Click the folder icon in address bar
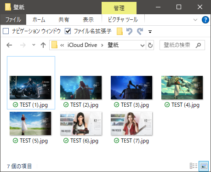 (x=54, y=45)
